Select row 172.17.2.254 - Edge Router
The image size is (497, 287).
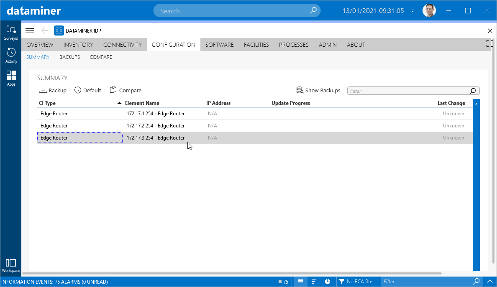tap(255, 126)
